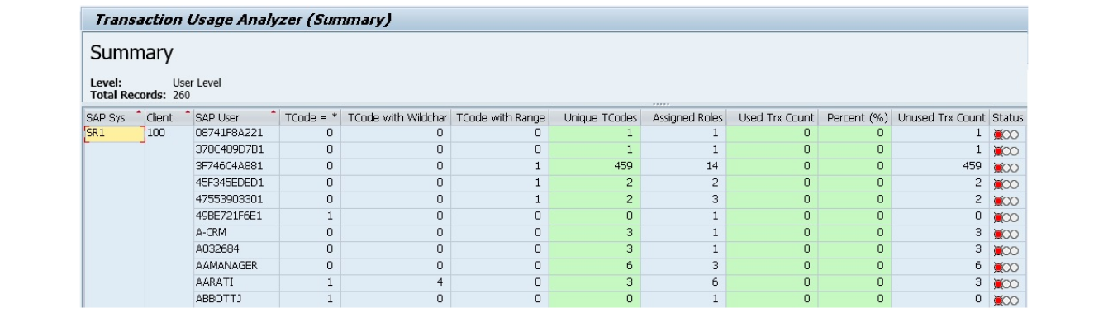The image size is (1108, 313).
Task: Click the status traffic light for user 49BE721F6E1
Action: click(x=1006, y=216)
